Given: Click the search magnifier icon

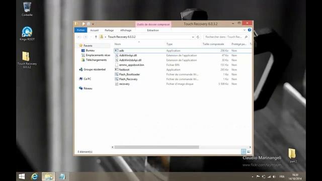Looking at the screenshot, I should [x=246, y=37].
